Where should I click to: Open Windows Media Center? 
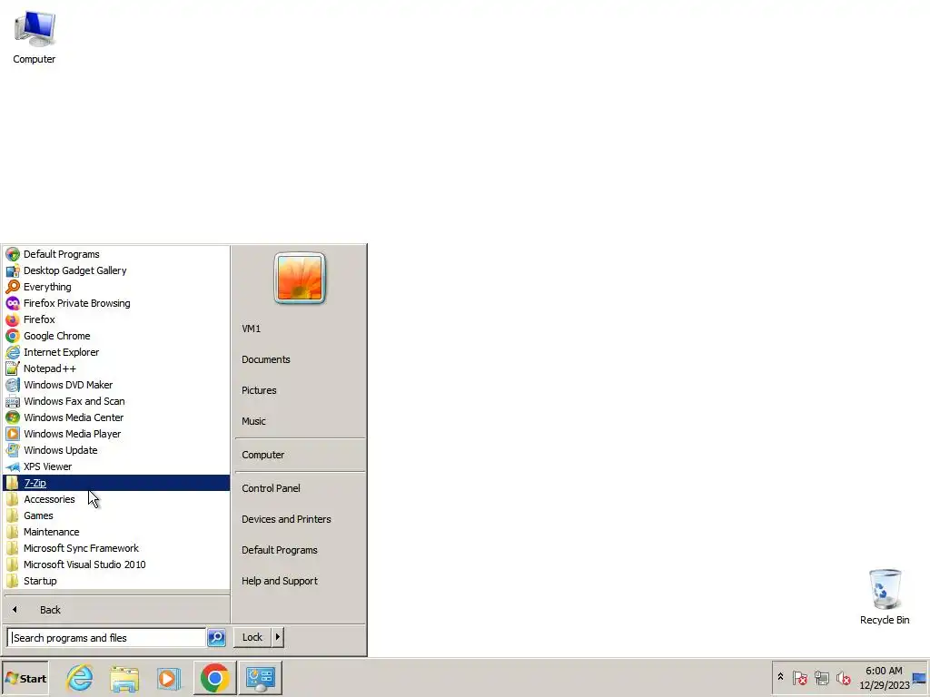116,417
